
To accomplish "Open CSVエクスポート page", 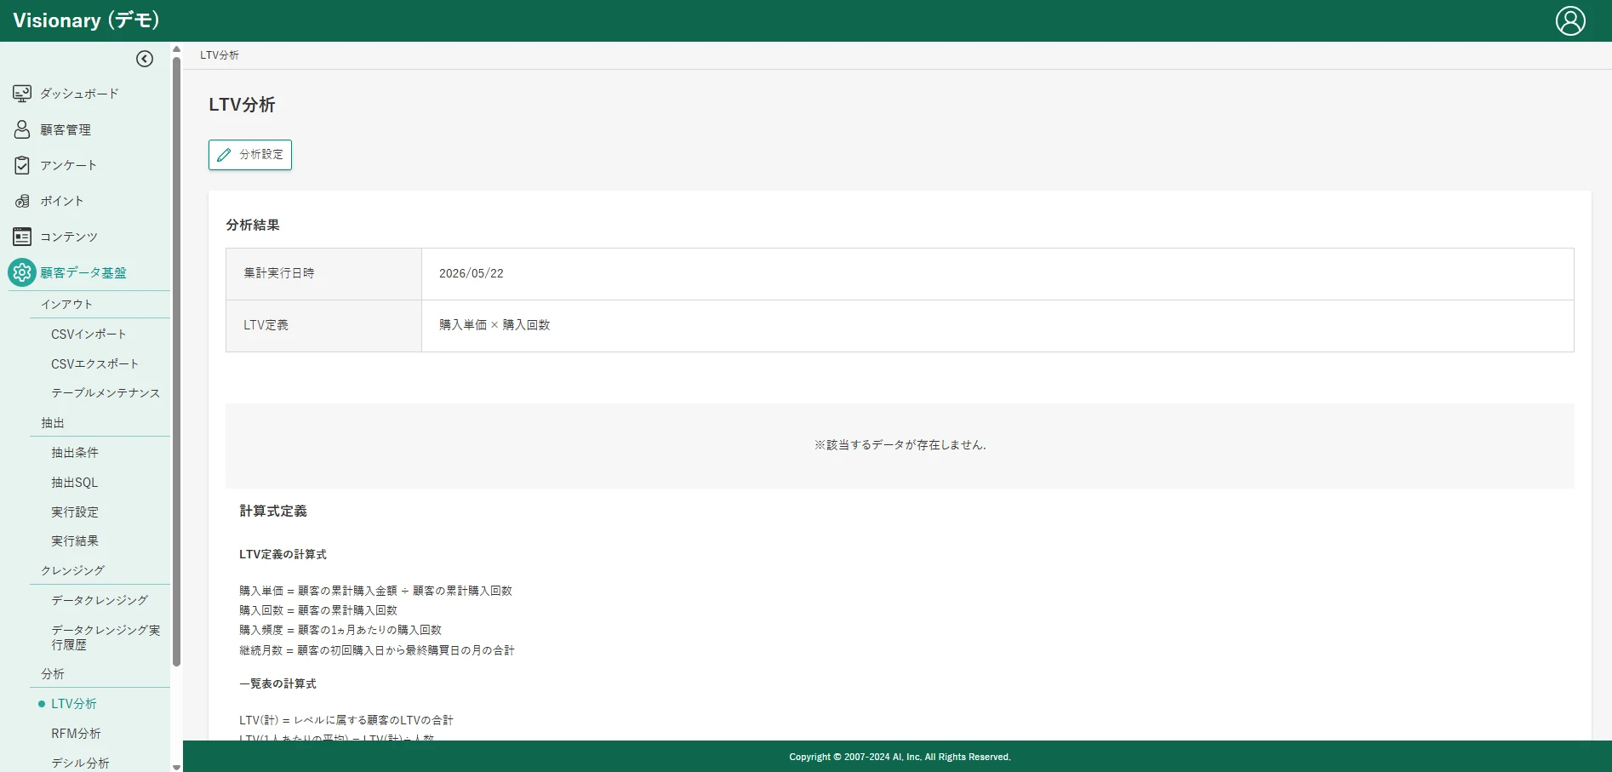I will [94, 363].
